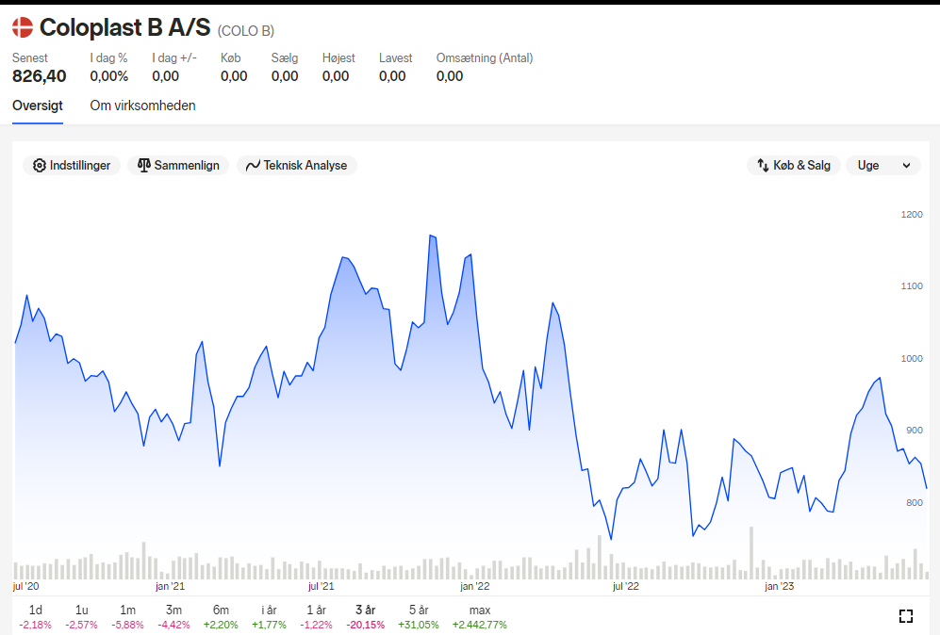Click the Coloplast B A/S title
This screenshot has width=940, height=635.
pyautogui.click(x=125, y=27)
